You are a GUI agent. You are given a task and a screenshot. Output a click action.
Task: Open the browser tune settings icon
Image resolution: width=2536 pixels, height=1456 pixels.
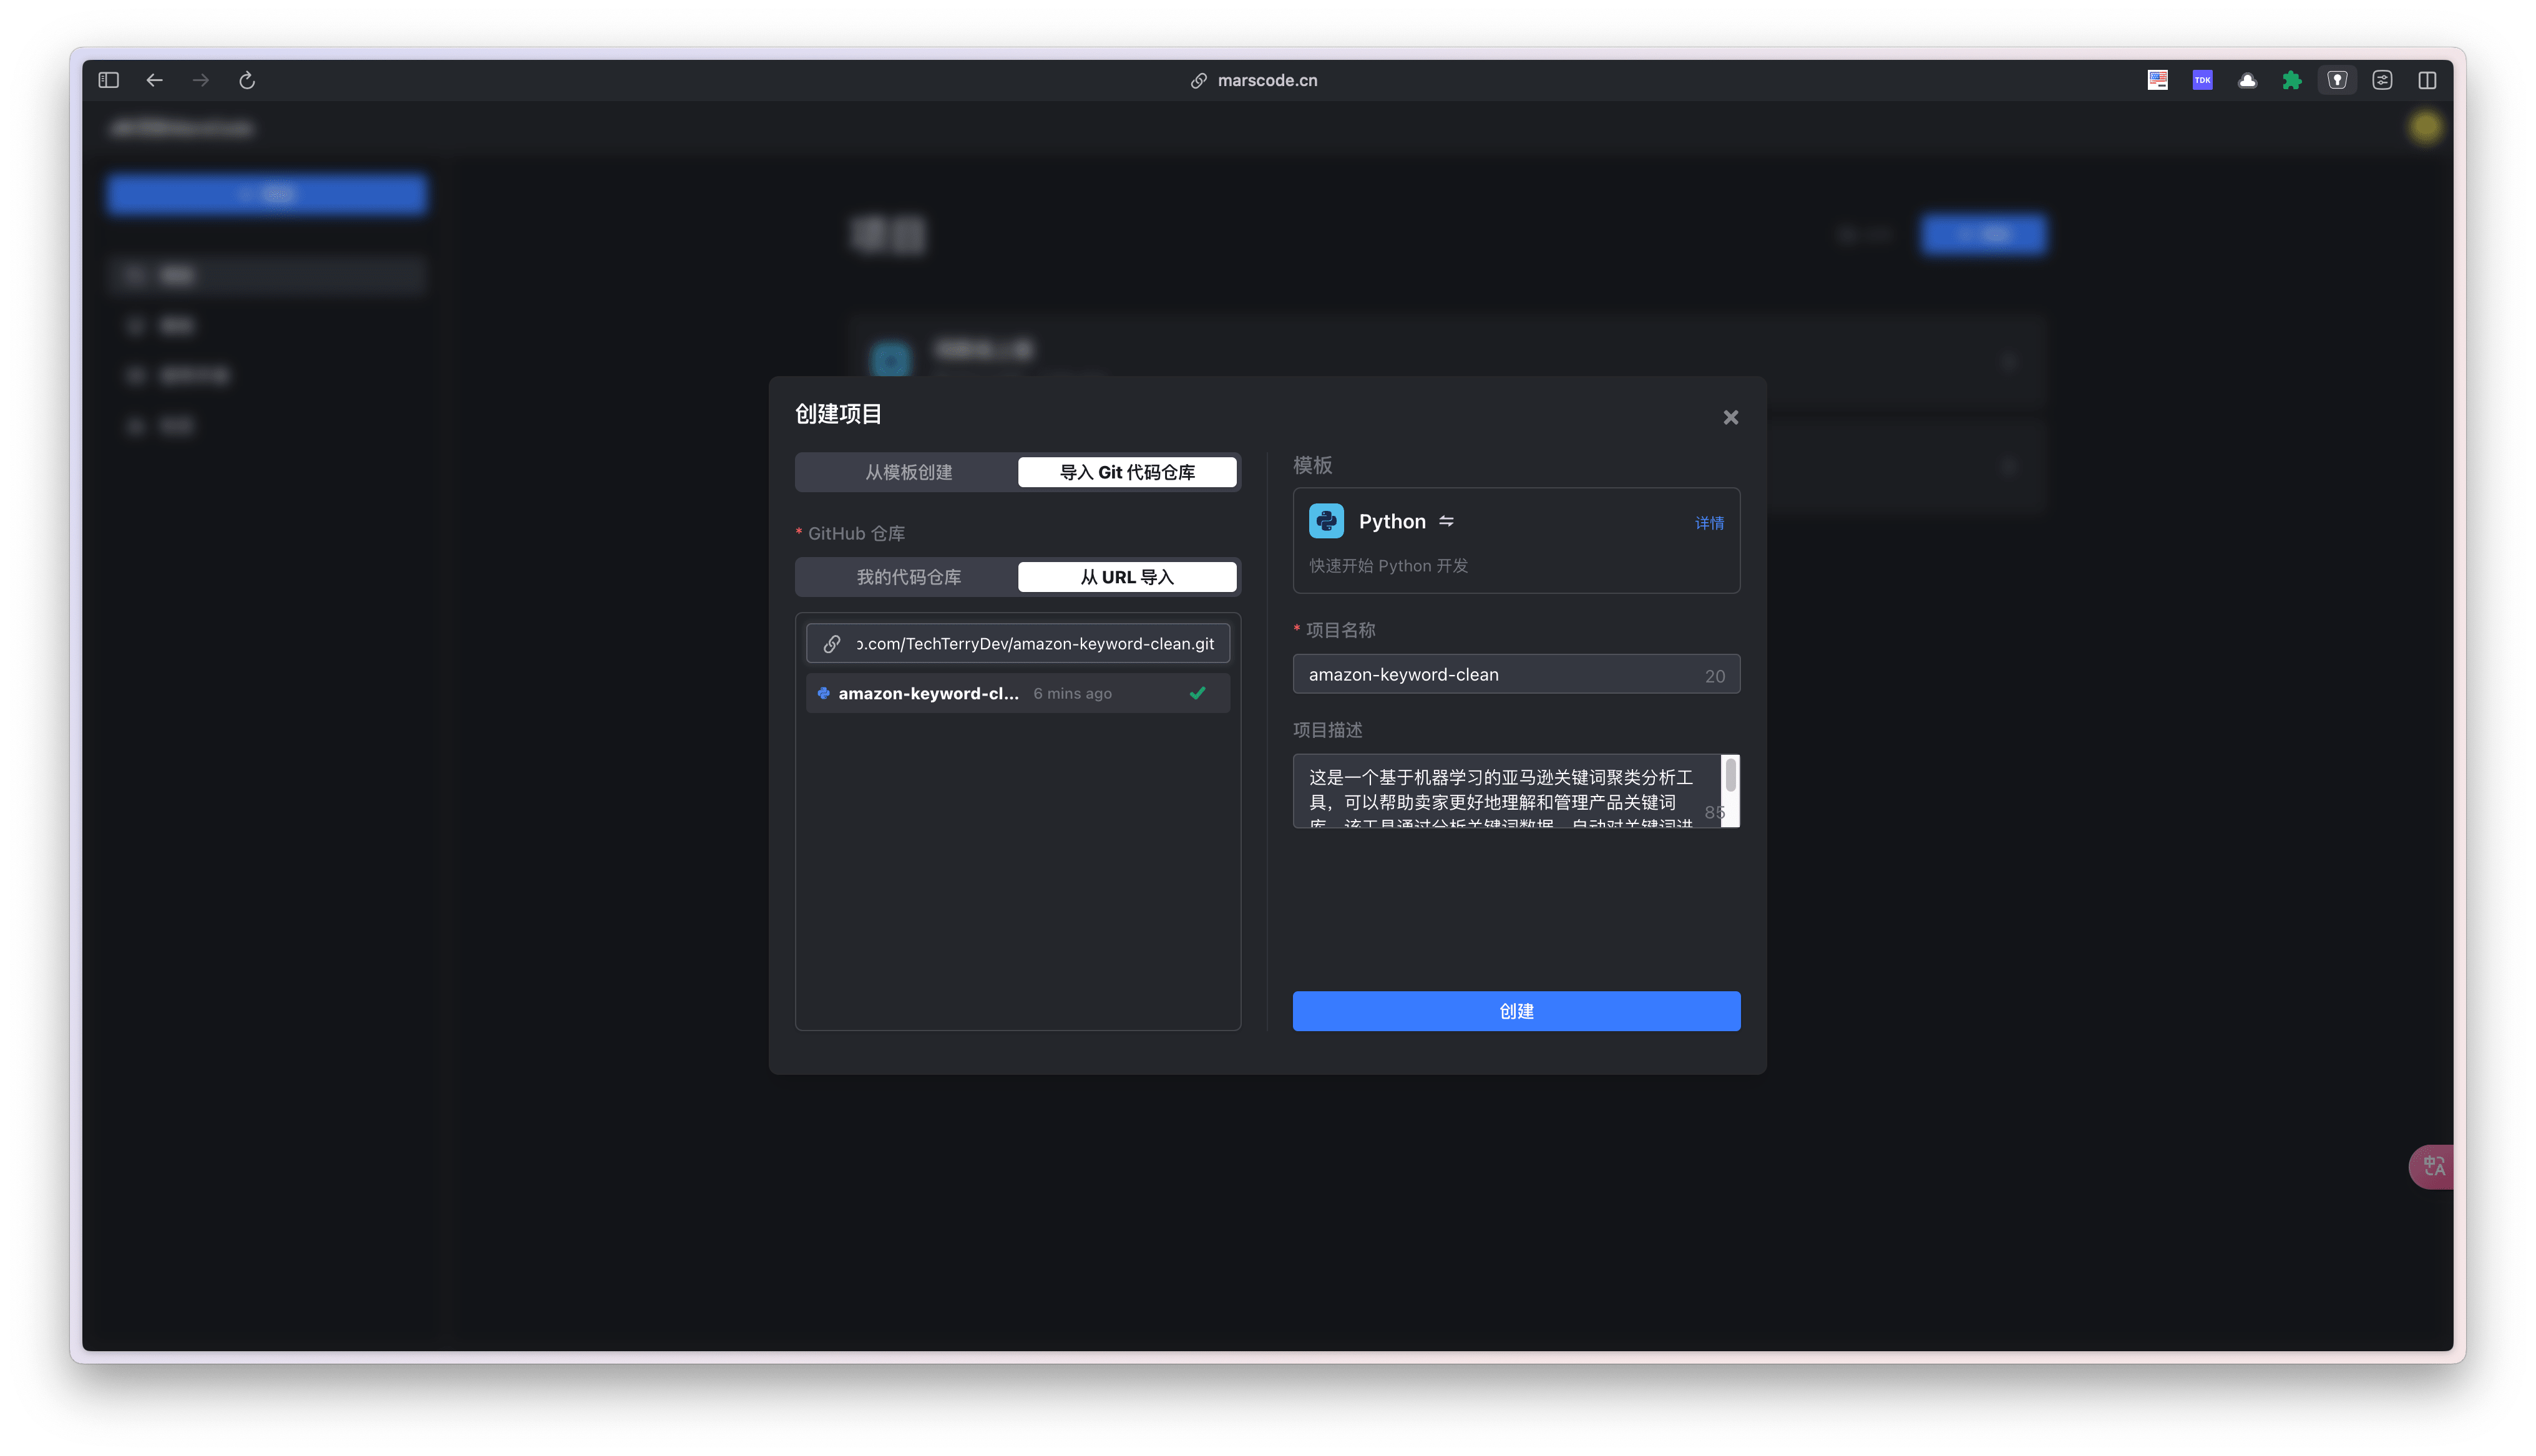(x=2382, y=80)
